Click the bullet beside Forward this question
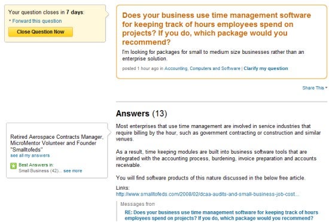The image size is (329, 222). tap(10, 21)
